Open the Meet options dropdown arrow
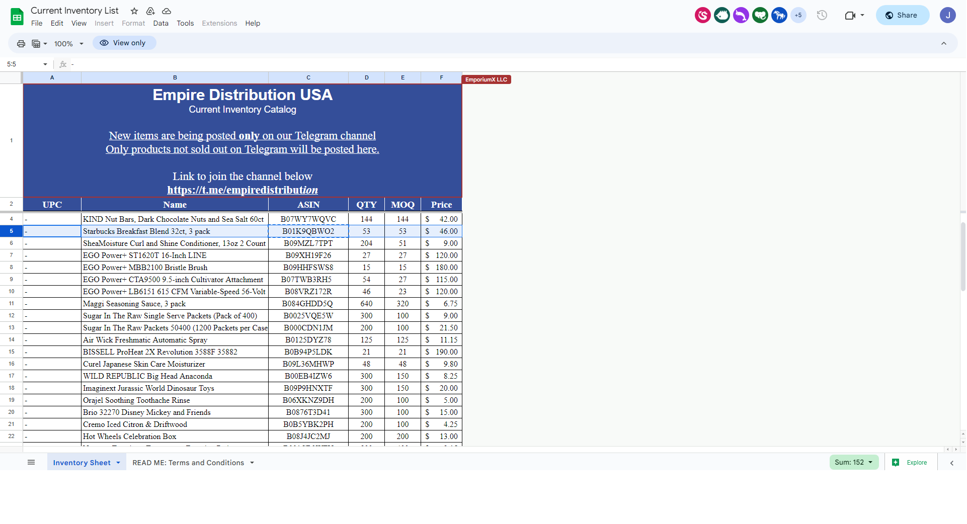This screenshot has height=524, width=967. (862, 15)
